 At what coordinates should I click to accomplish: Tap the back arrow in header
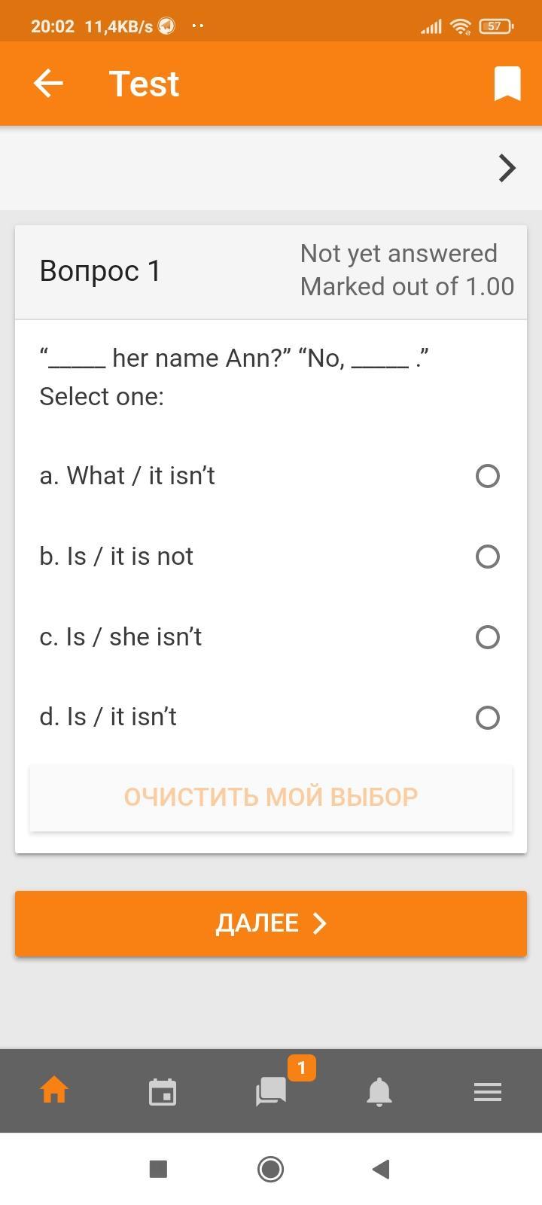(48, 84)
